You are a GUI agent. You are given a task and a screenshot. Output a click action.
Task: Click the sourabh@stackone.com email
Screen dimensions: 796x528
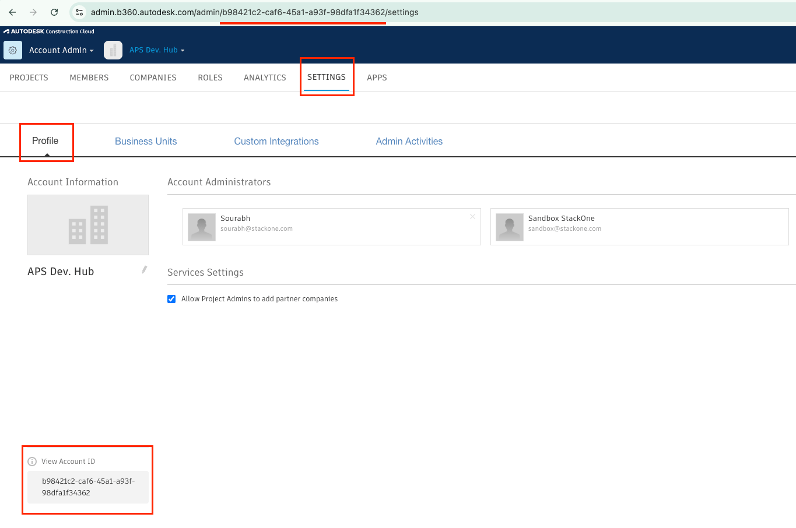[x=257, y=229]
